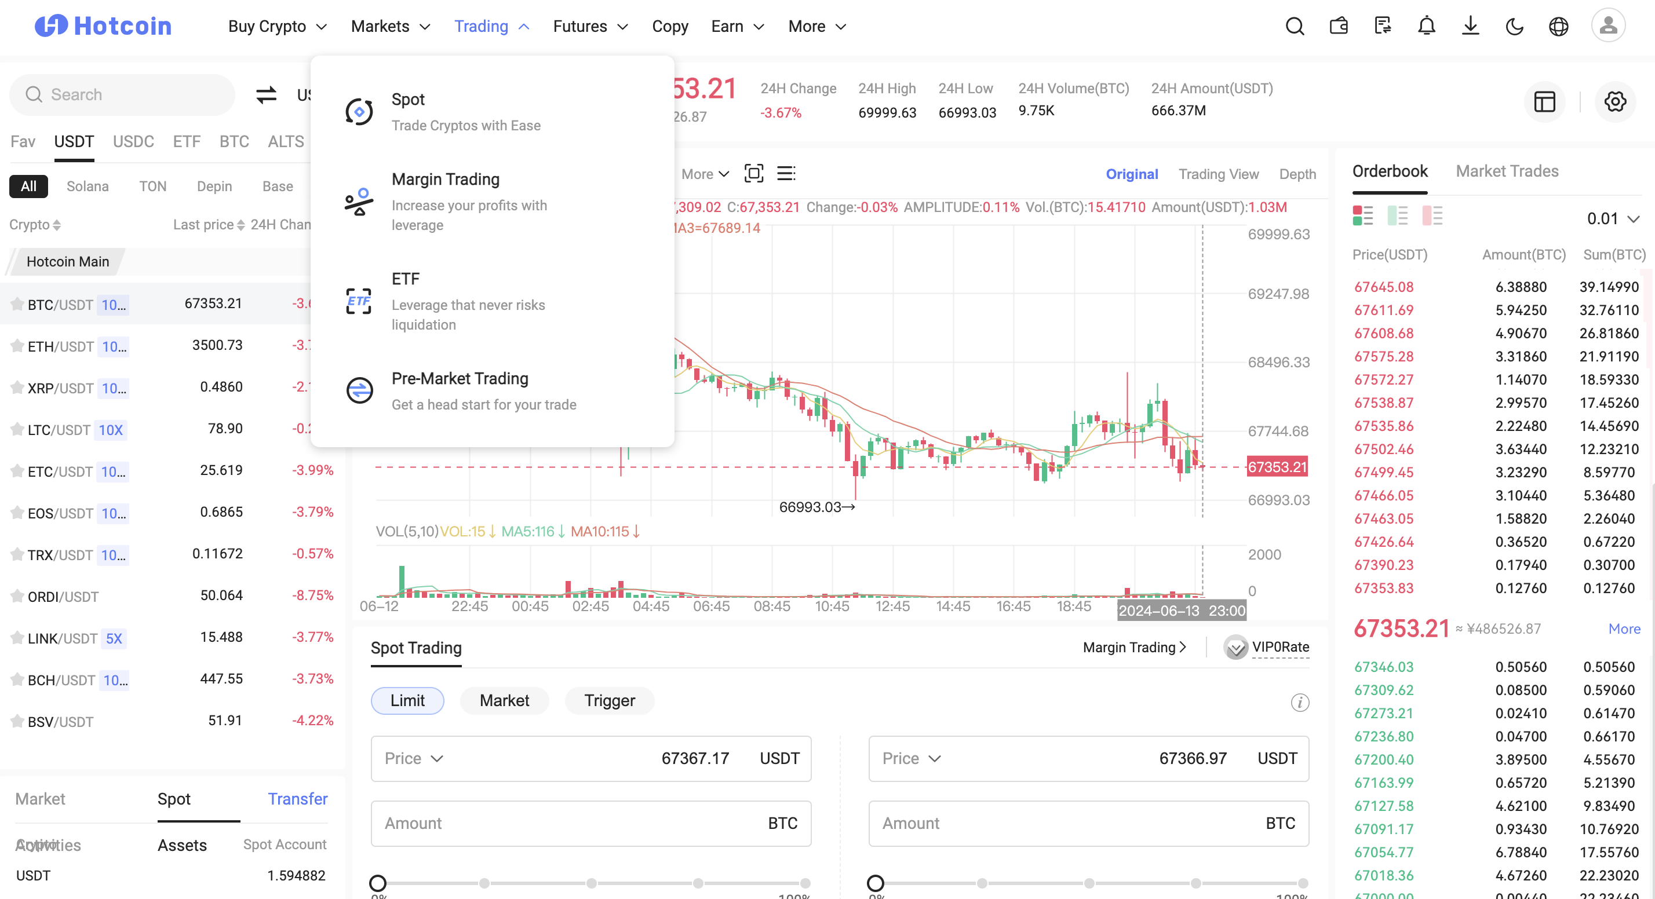Open the notifications bell icon
This screenshot has width=1655, height=899.
pos(1426,26)
